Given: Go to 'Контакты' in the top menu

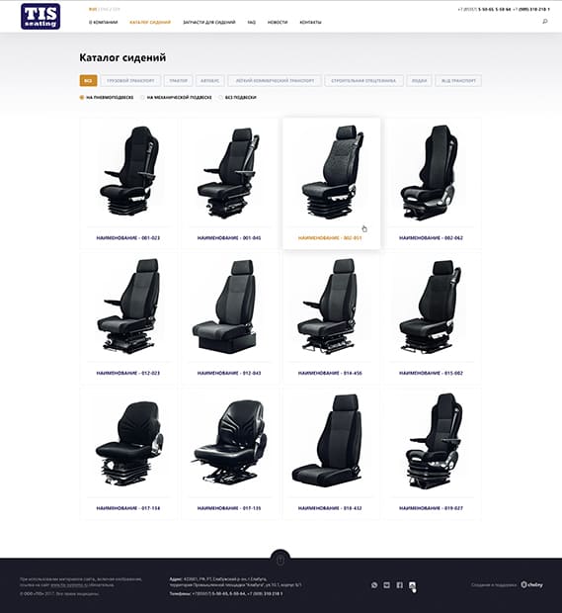Looking at the screenshot, I should 310,23.
